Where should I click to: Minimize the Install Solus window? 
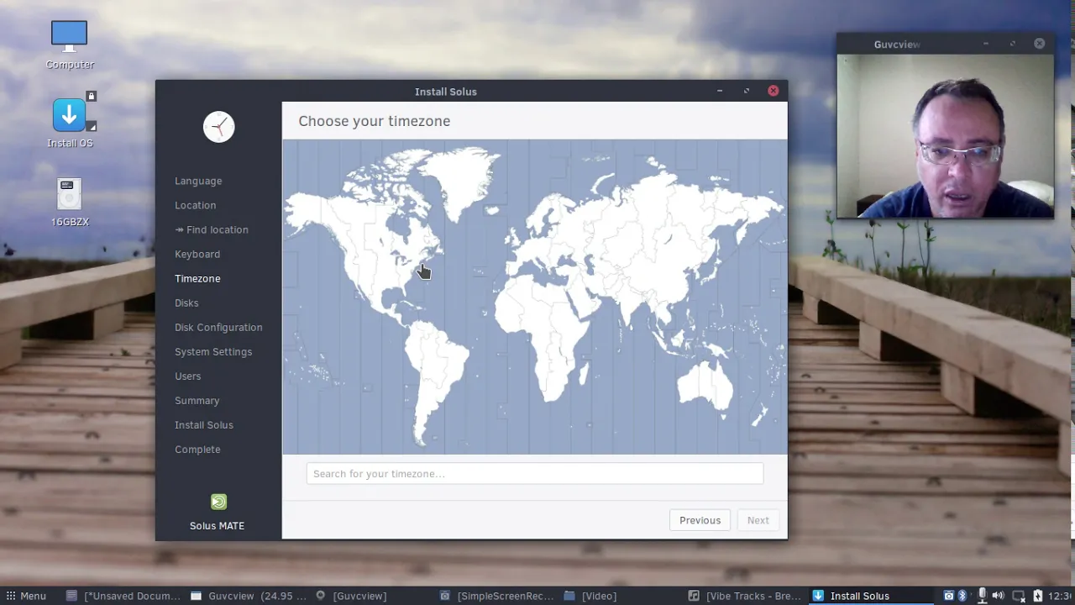[x=720, y=91]
